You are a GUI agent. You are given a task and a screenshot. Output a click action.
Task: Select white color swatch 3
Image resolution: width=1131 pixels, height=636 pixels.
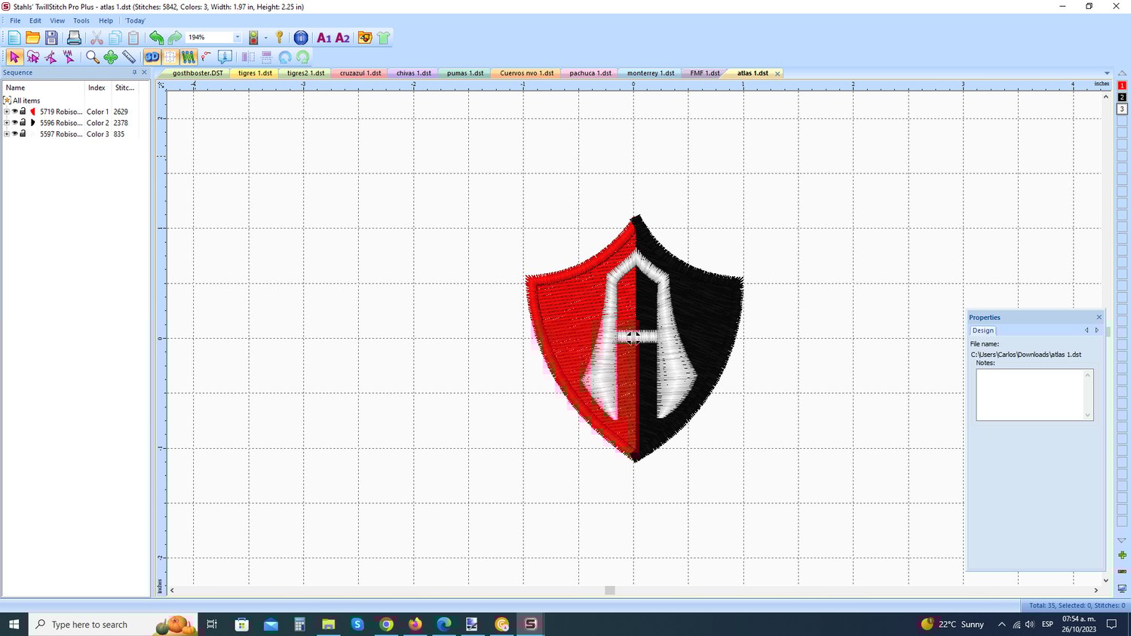tap(1122, 109)
